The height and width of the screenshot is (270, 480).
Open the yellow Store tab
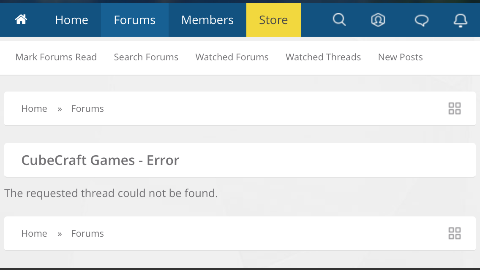click(273, 20)
